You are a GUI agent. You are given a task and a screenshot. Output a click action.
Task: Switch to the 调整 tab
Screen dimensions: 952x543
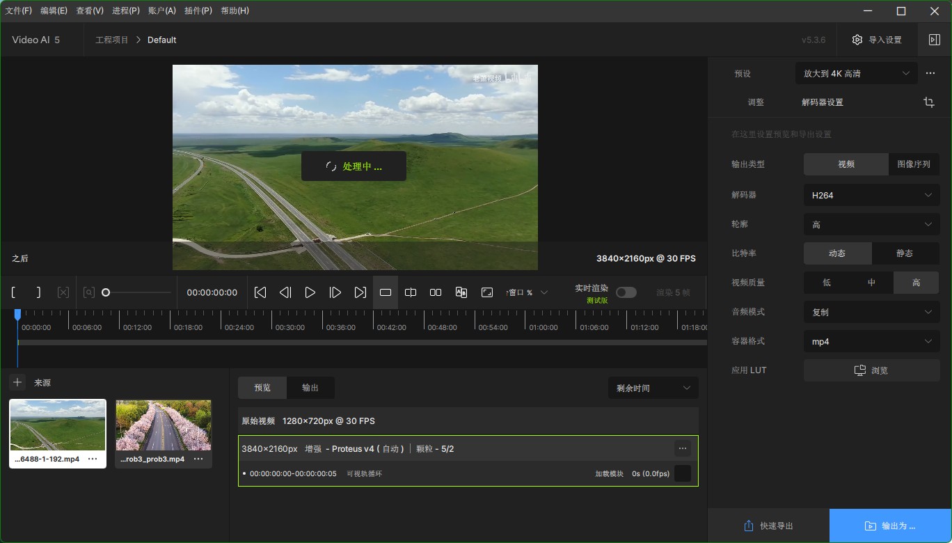(756, 102)
